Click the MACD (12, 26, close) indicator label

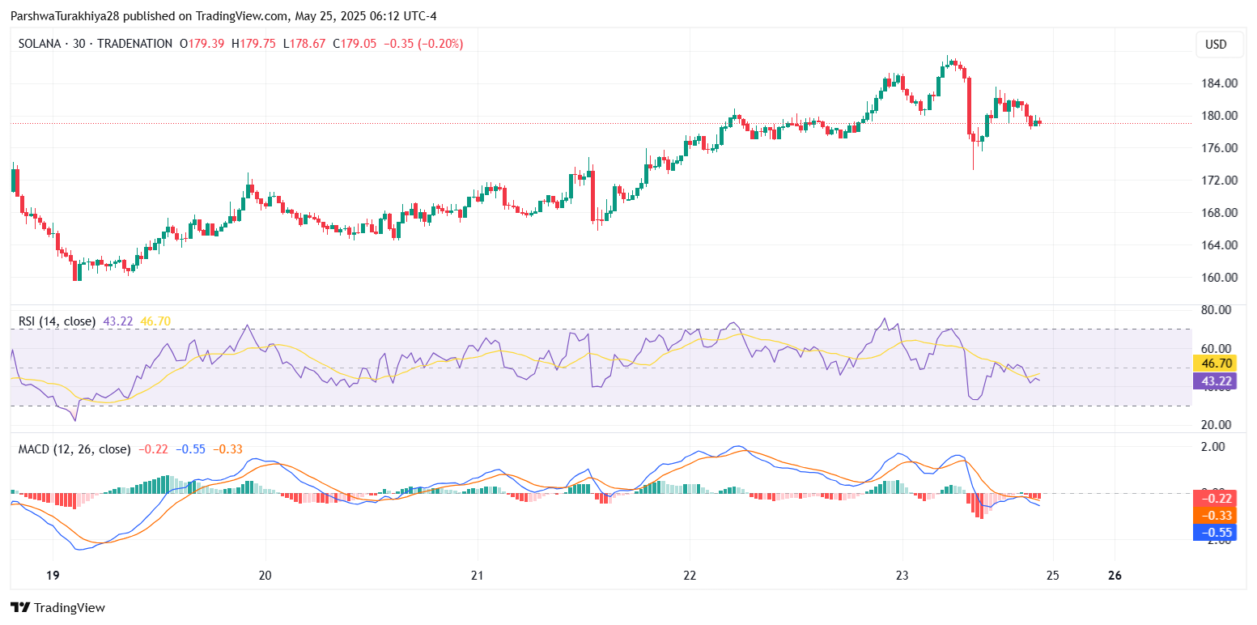74,449
